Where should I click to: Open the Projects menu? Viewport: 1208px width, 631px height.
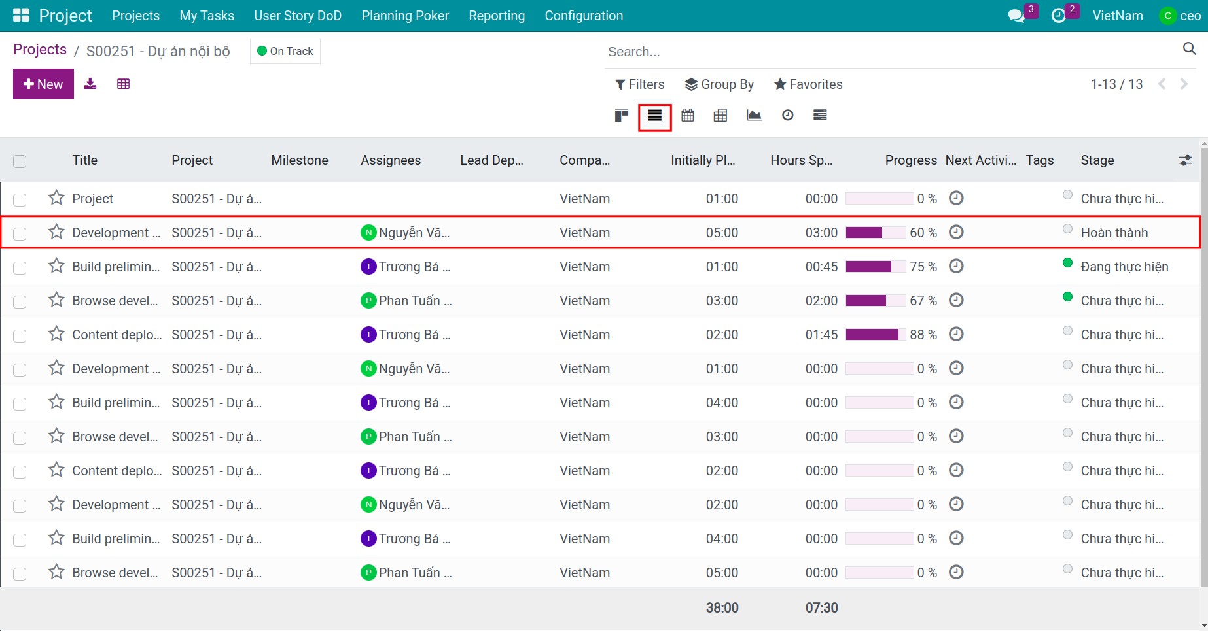click(135, 16)
